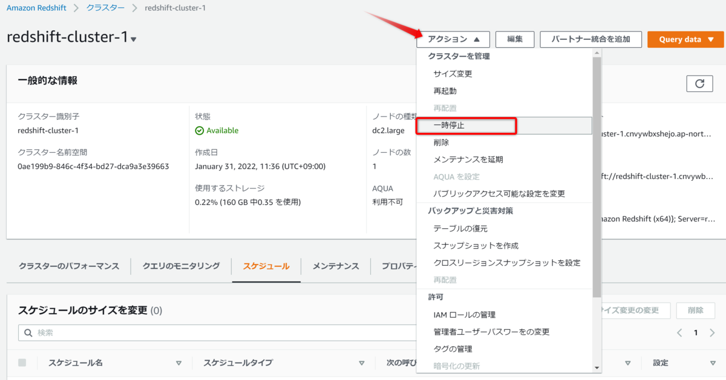Image resolution: width=726 pixels, height=380 pixels.
Task: Click the pagination page number 1
Action: [696, 333]
